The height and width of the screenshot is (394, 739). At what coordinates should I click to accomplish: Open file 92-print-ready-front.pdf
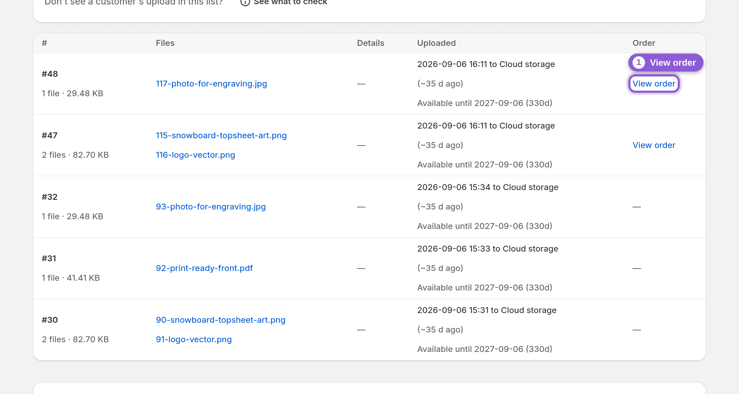pos(204,268)
